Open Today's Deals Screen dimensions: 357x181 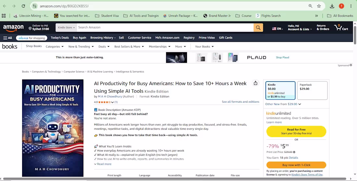tap(60, 38)
